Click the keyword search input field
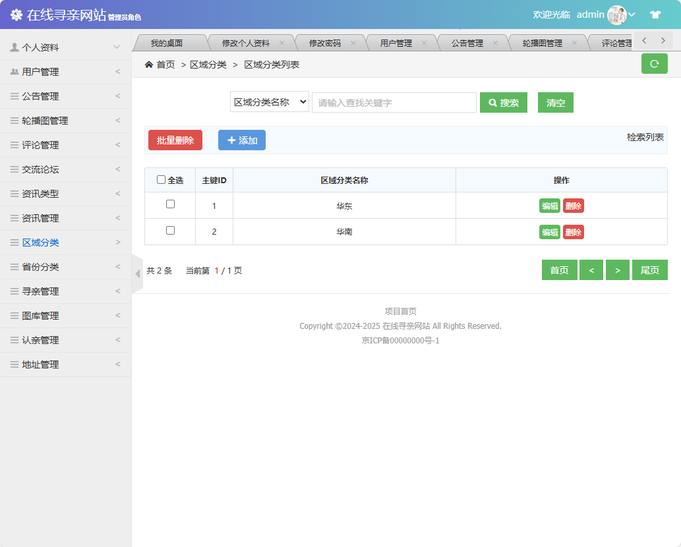 pos(394,102)
